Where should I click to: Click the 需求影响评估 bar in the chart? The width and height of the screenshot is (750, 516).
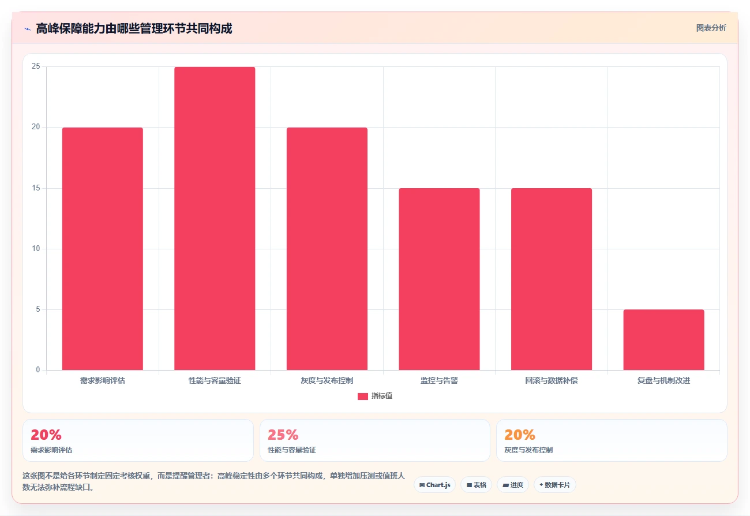103,249
